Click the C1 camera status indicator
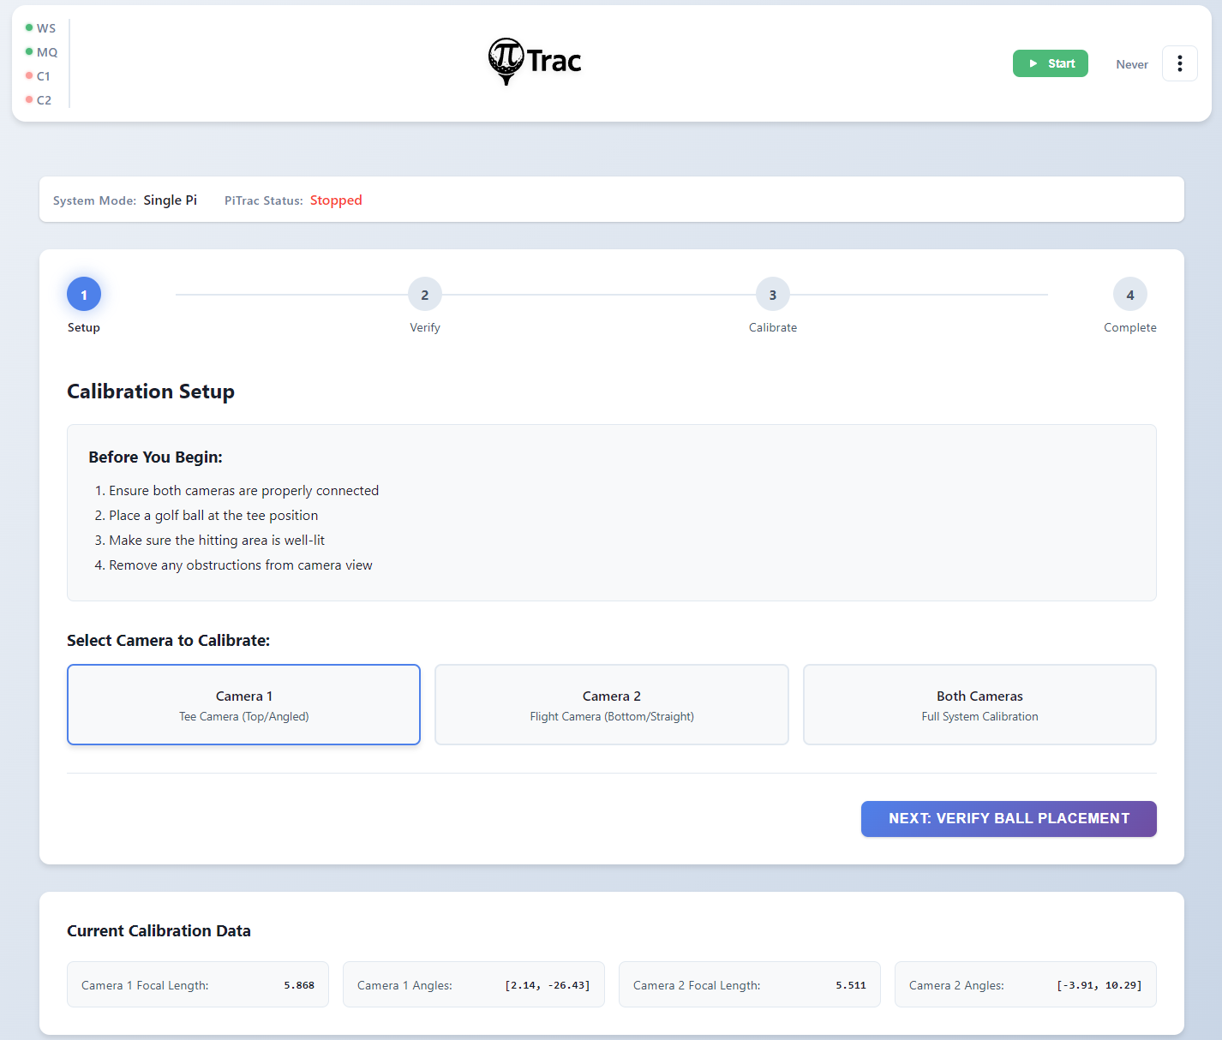 coord(39,76)
